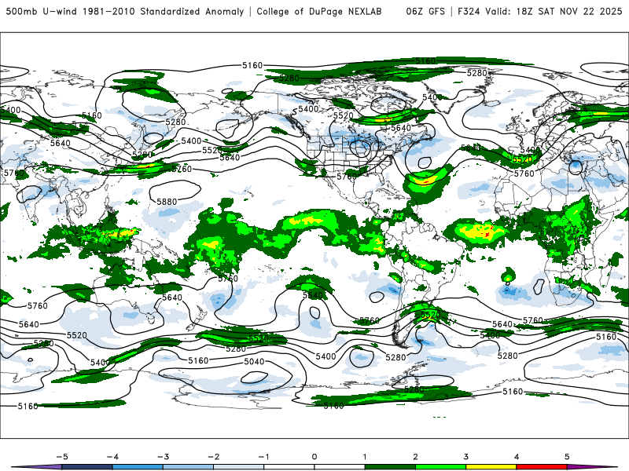
Task: Click the "1" colorbar tick label
Action: 365,457
